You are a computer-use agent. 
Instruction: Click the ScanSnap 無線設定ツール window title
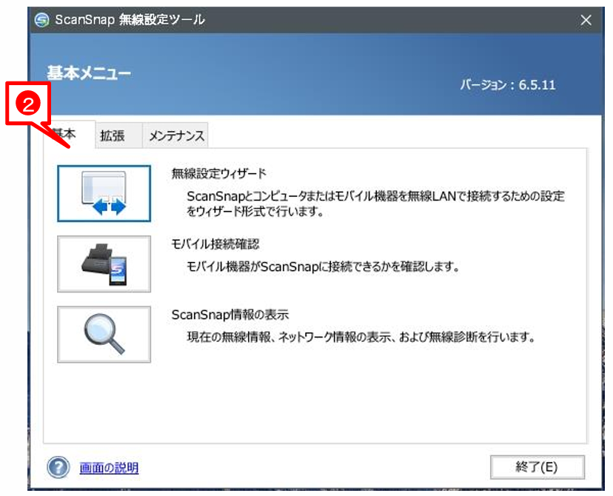pyautogui.click(x=130, y=19)
